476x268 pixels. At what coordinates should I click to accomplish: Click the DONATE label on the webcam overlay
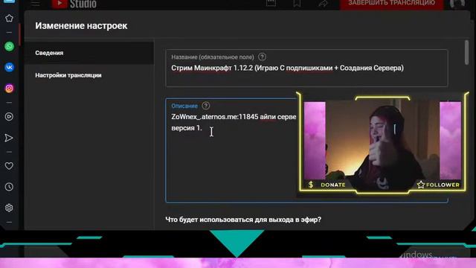332,185
